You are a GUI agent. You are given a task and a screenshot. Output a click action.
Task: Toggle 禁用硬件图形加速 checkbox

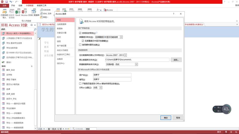tap(80, 45)
